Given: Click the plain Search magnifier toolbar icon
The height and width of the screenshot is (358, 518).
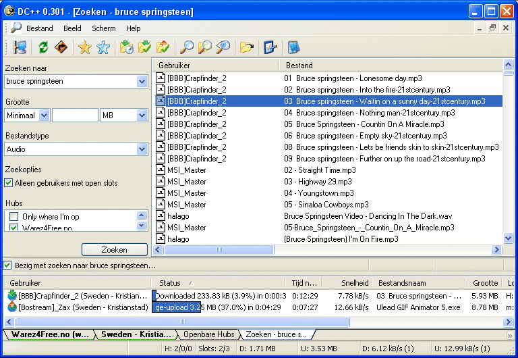Looking at the screenshot, I should [187, 47].
